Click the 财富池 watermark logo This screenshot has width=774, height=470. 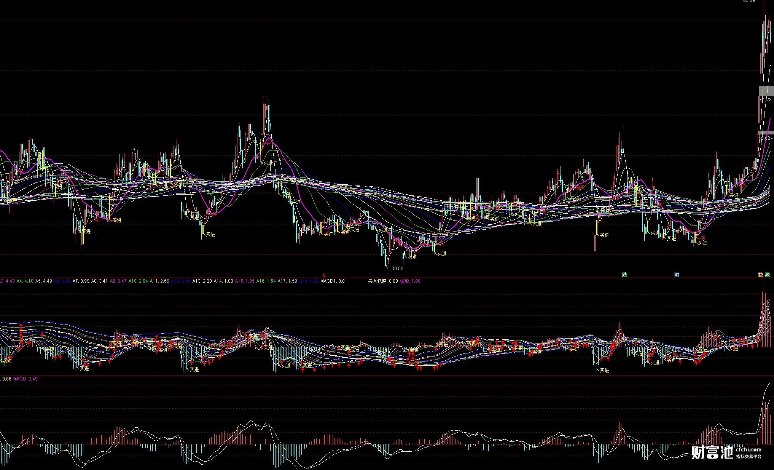(x=712, y=452)
